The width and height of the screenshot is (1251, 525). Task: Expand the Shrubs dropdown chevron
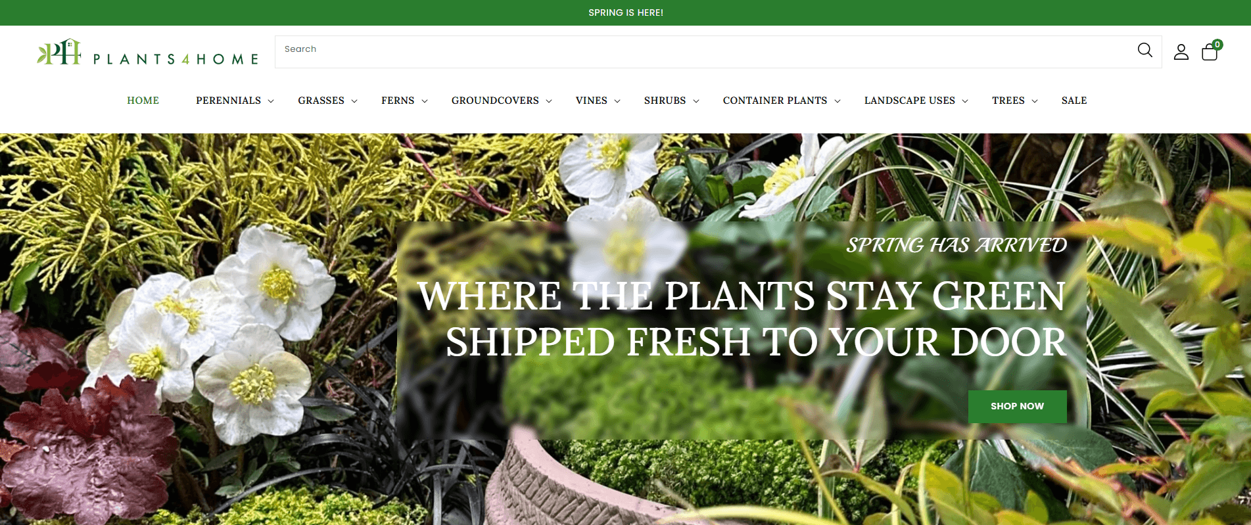[696, 101]
